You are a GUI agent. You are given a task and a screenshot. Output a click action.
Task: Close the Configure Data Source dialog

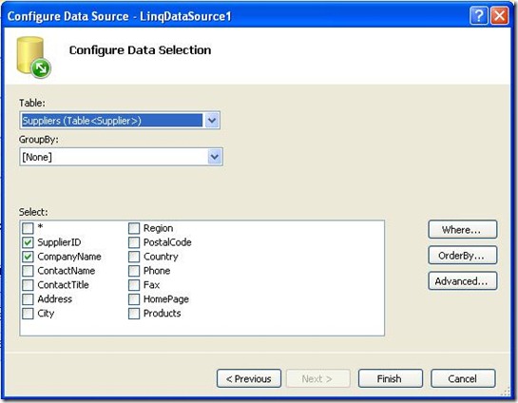500,15
